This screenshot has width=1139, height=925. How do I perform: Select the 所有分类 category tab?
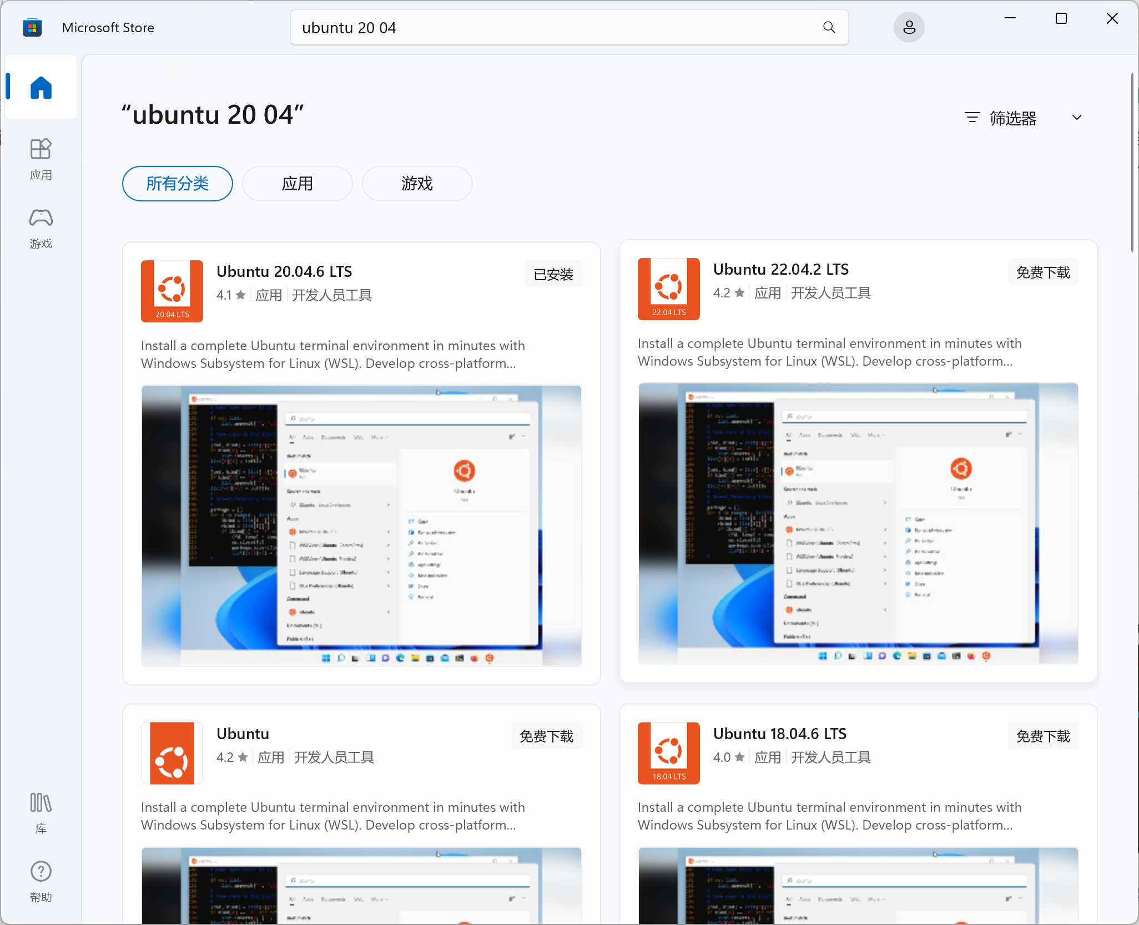(x=177, y=184)
